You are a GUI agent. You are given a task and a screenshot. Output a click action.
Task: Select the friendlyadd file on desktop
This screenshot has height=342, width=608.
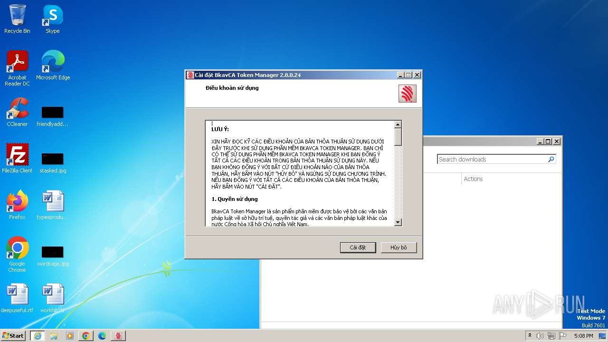point(52,116)
